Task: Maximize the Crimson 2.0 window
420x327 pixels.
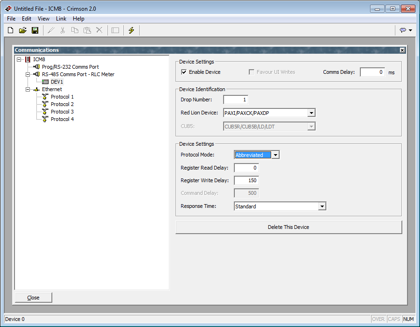Action: pyautogui.click(x=392, y=9)
